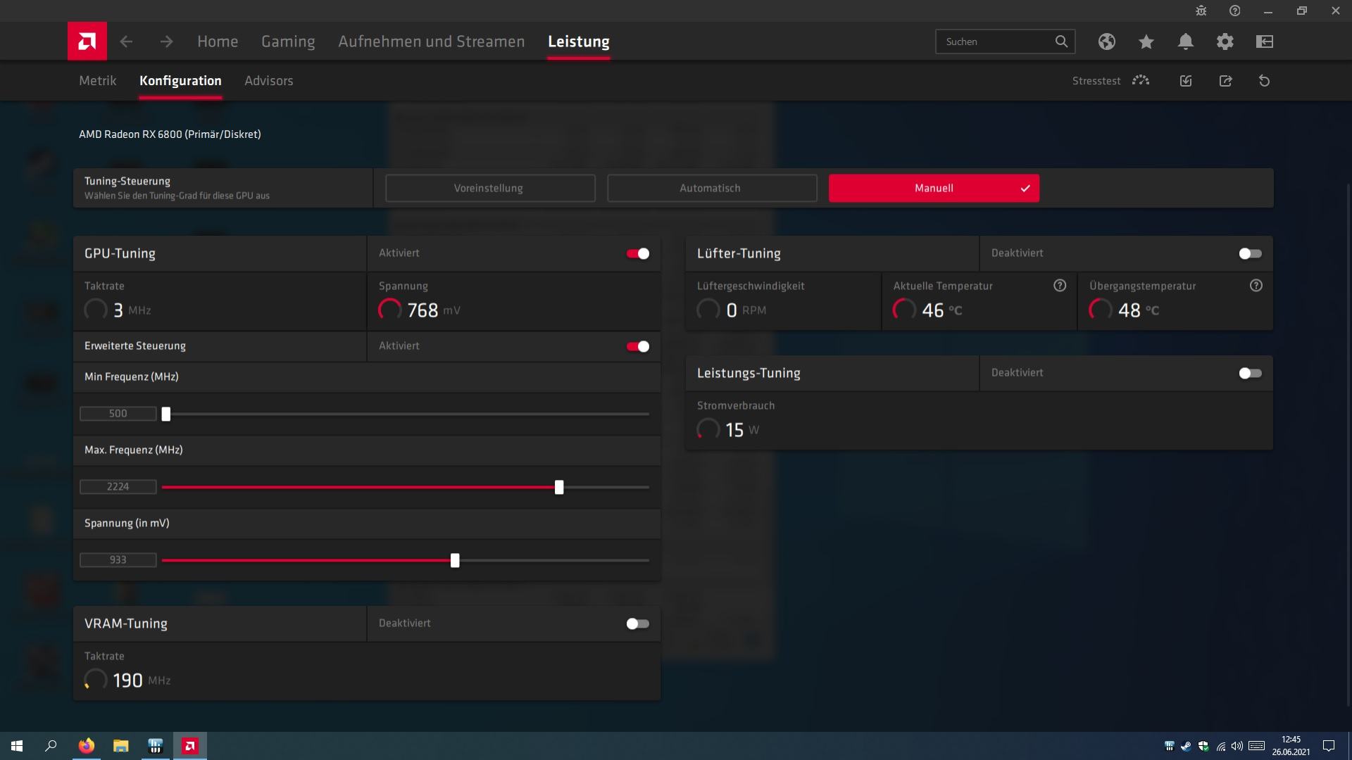Click the load profile icon
The width and height of the screenshot is (1352, 760).
click(x=1186, y=81)
